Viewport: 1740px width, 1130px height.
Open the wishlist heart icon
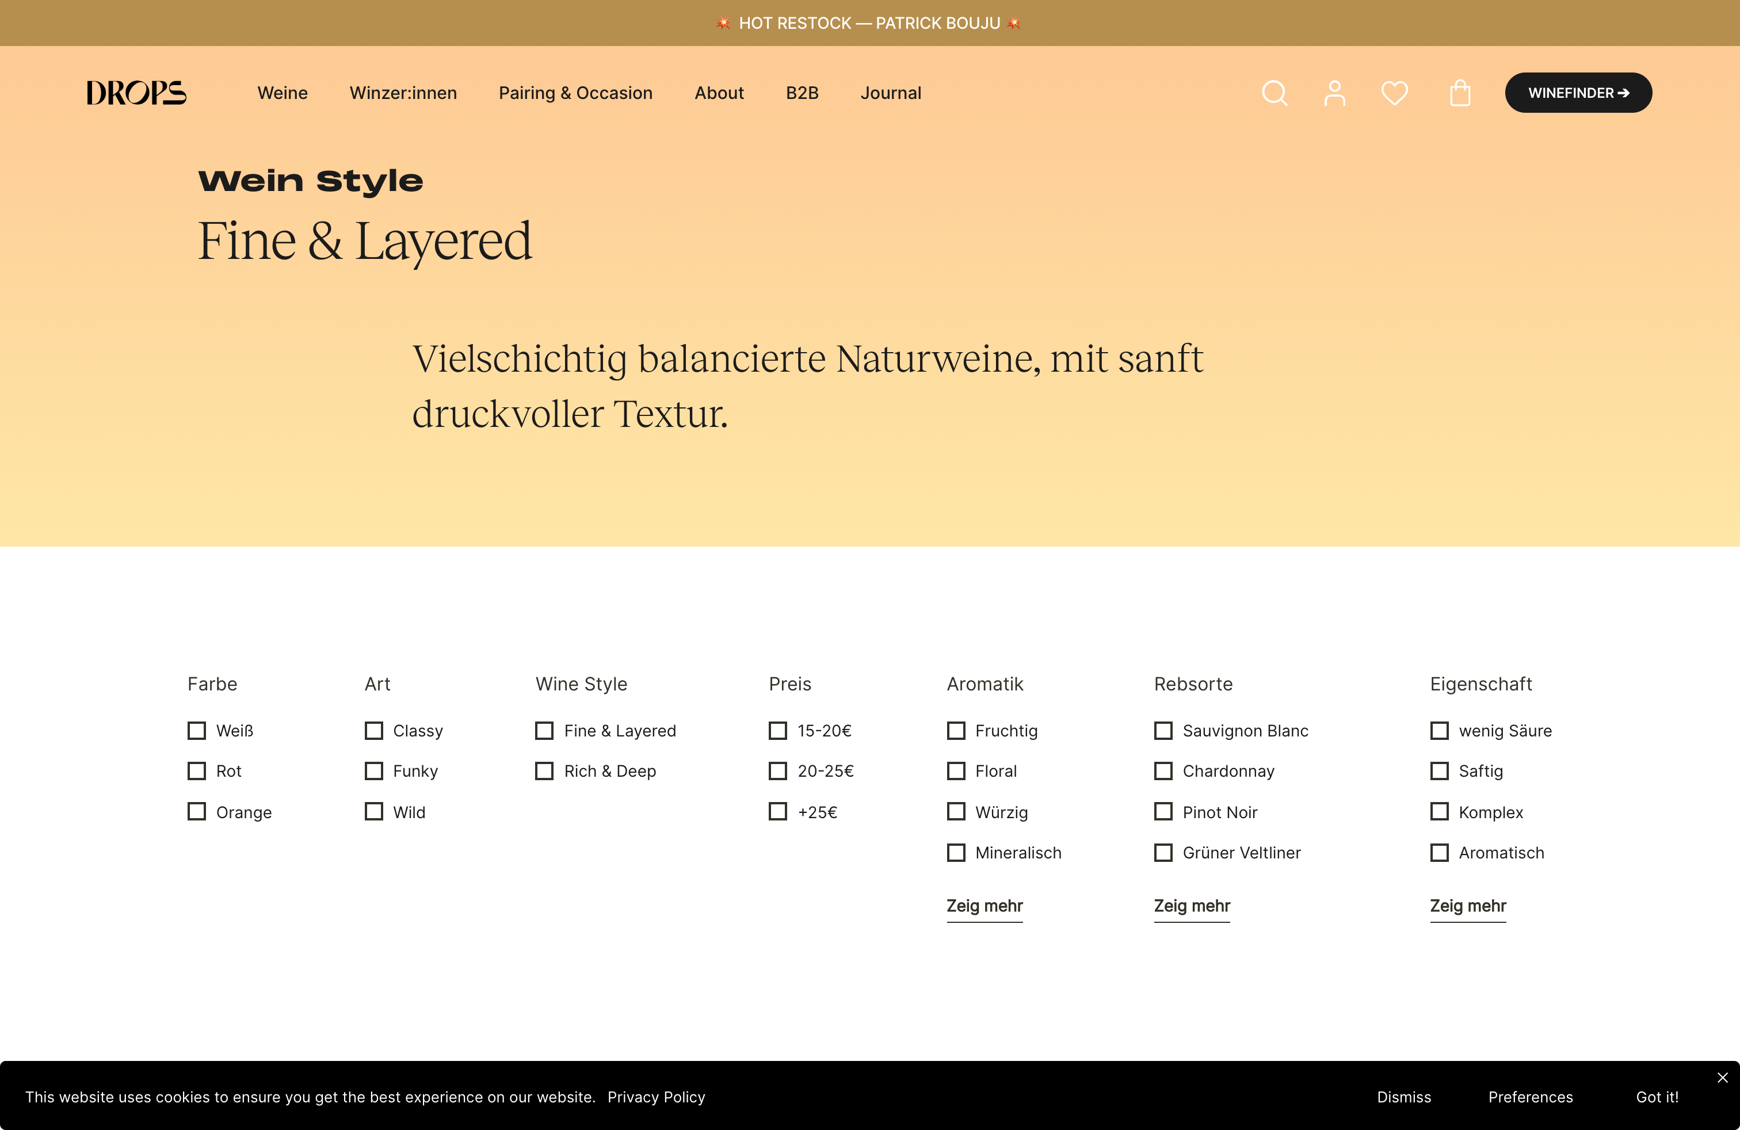point(1394,93)
